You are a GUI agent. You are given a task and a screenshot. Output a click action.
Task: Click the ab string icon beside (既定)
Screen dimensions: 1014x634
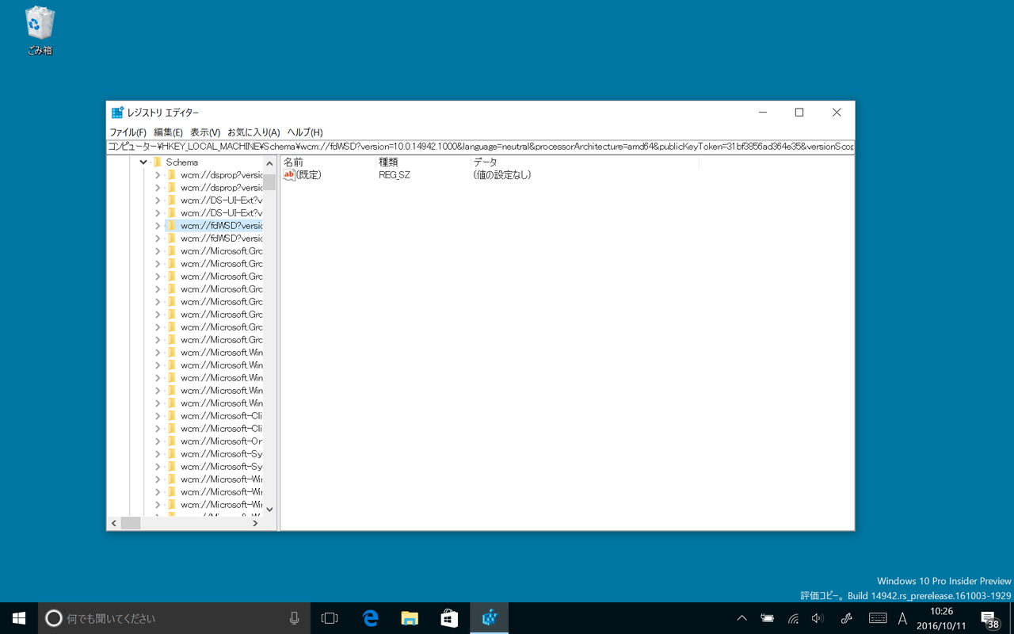[x=289, y=175]
